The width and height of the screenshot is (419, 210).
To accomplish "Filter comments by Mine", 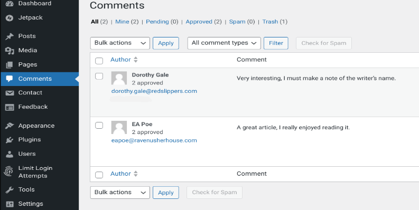I will 122,22.
